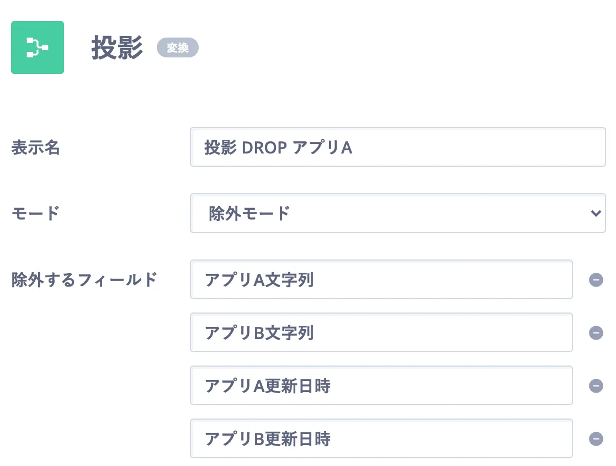Click the モード label

pyautogui.click(x=35, y=213)
